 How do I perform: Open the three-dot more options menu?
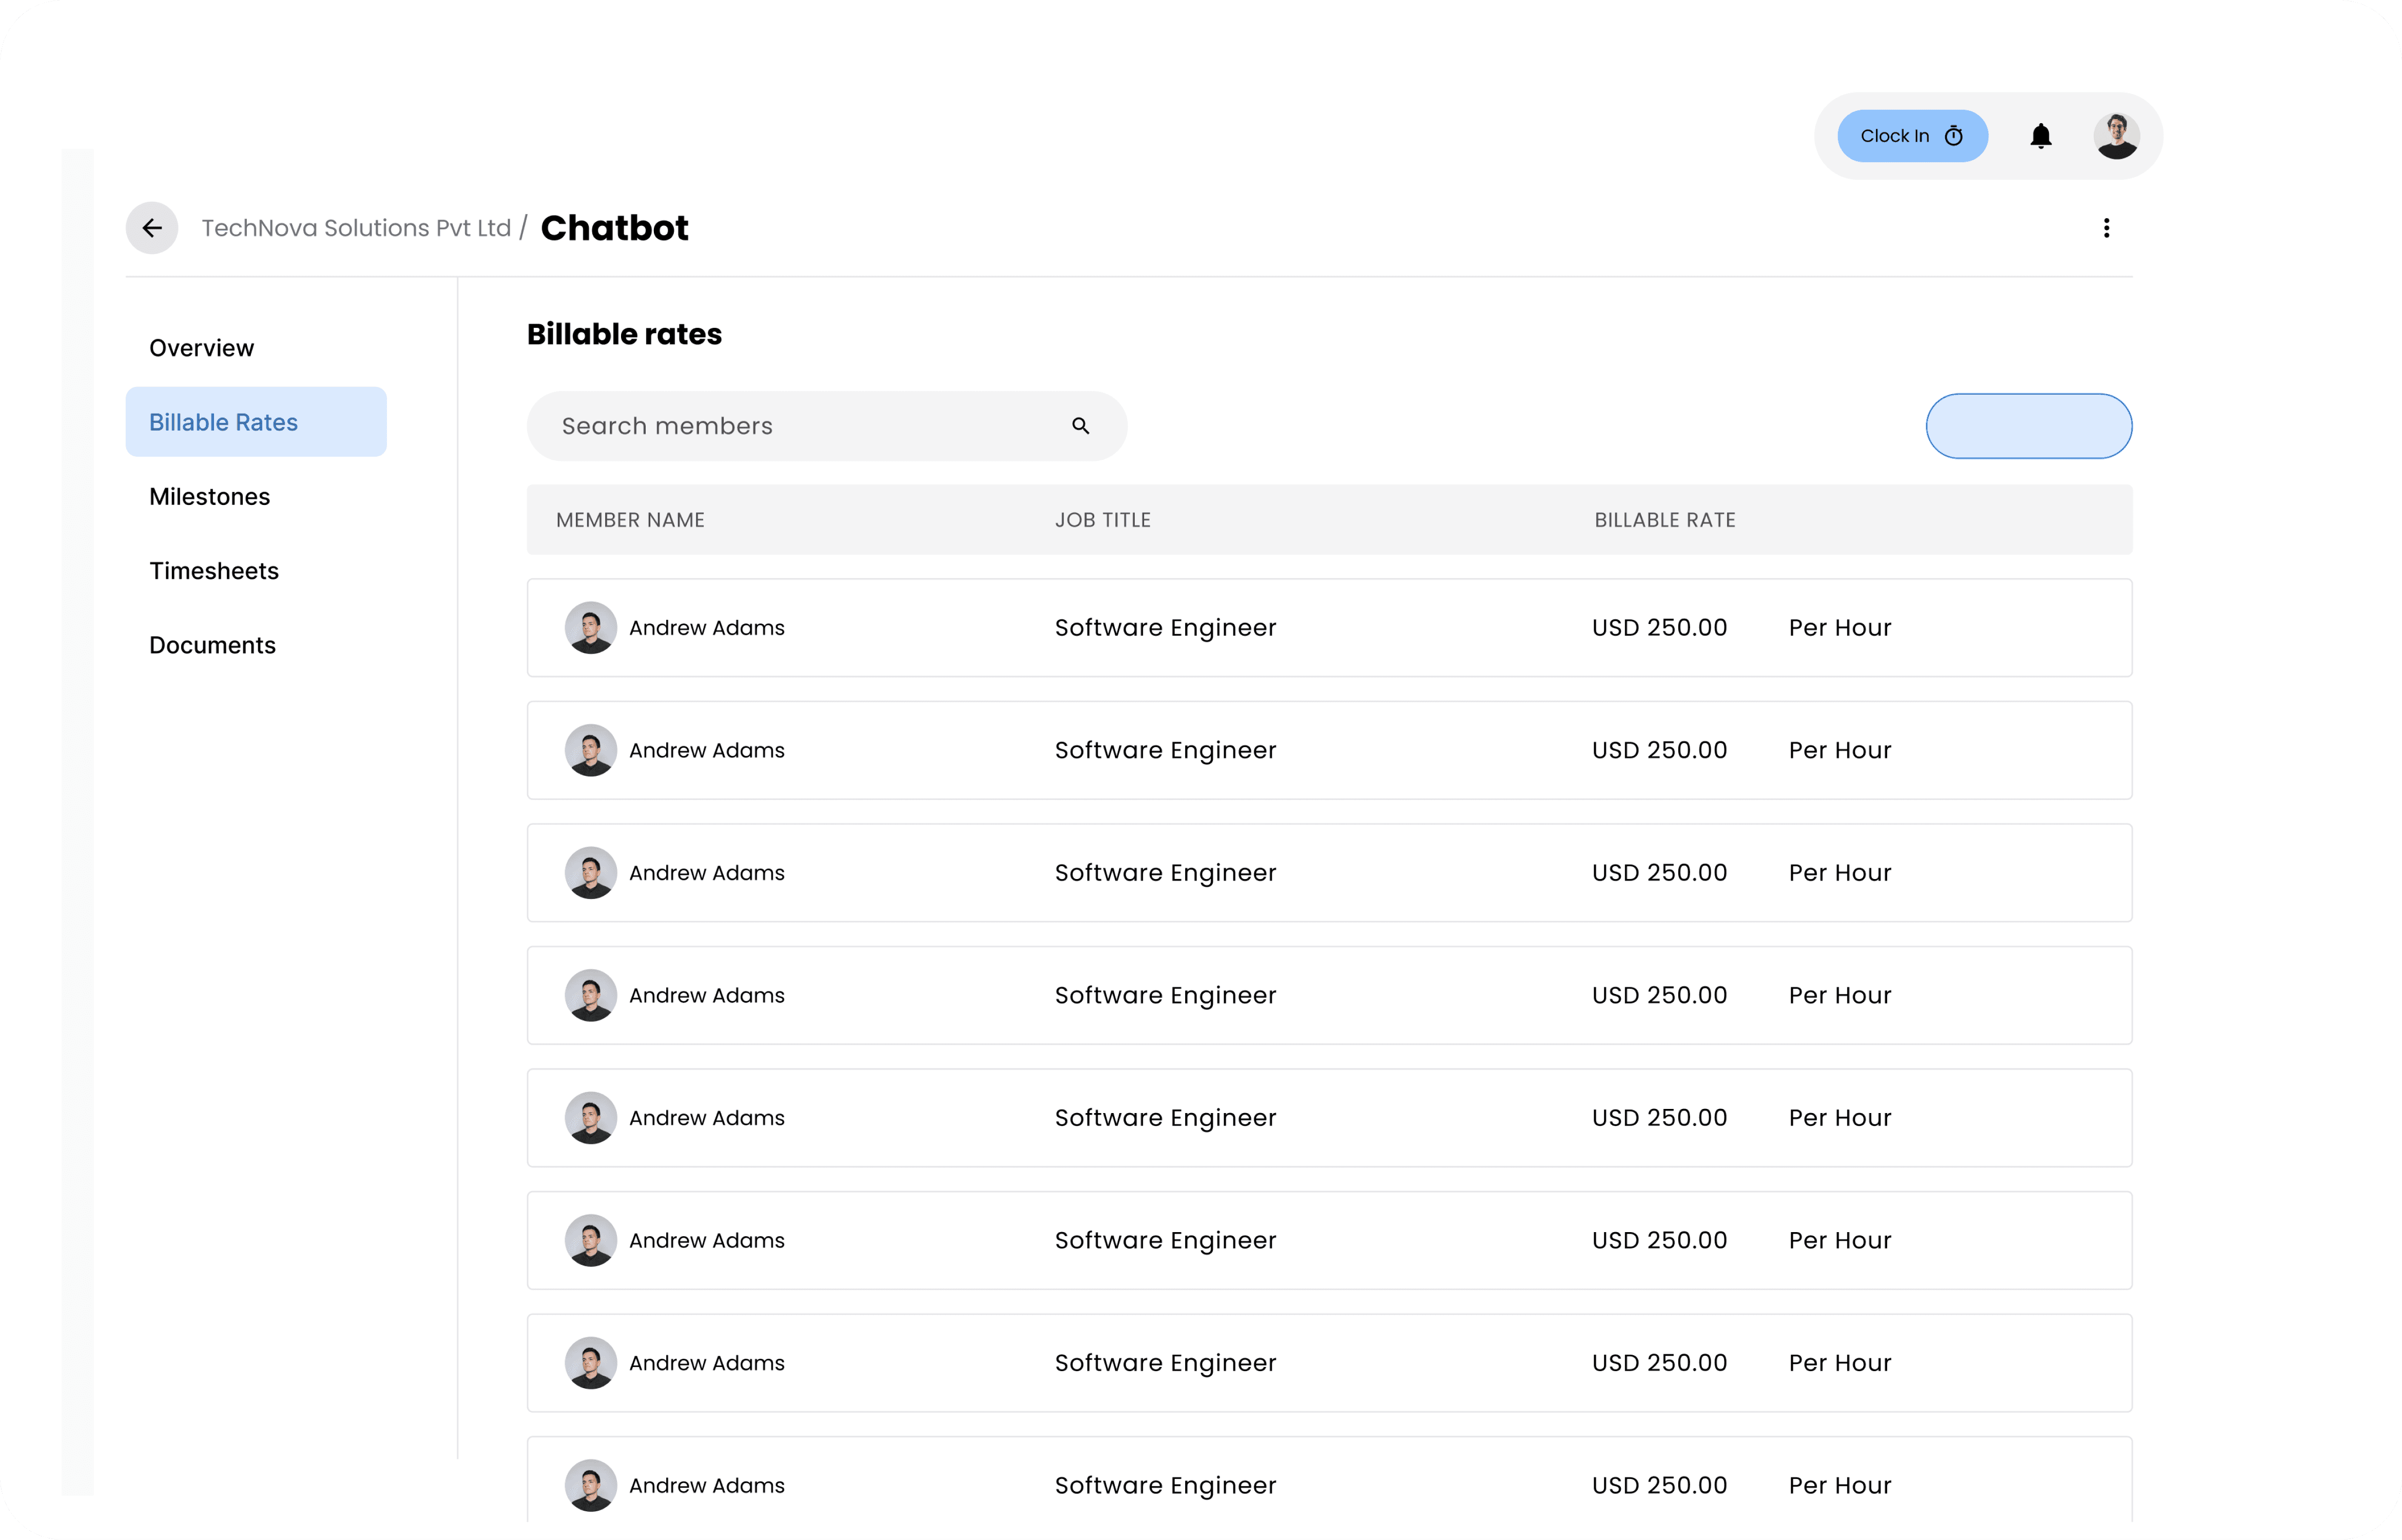[x=2106, y=228]
